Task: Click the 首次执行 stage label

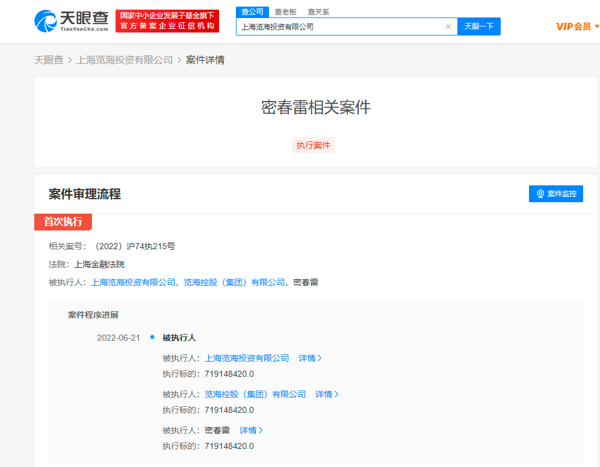Action: pos(63,221)
